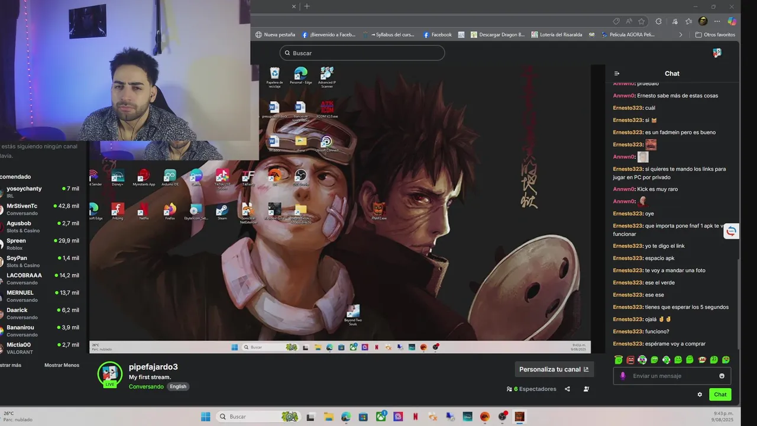Open Nueva pestaña bookmark
Image resolution: width=757 pixels, height=426 pixels.
(x=275, y=35)
